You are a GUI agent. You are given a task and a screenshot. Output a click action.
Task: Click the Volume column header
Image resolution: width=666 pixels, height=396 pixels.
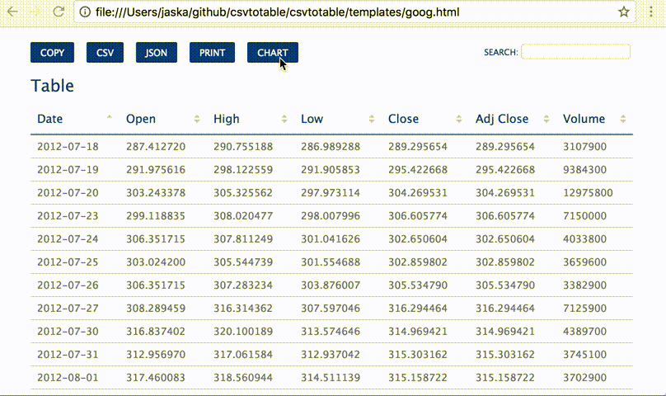click(x=584, y=119)
